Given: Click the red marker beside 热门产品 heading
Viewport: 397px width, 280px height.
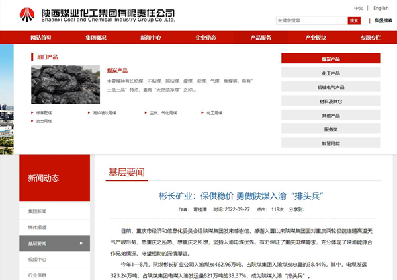Looking at the screenshot, I should [34, 57].
